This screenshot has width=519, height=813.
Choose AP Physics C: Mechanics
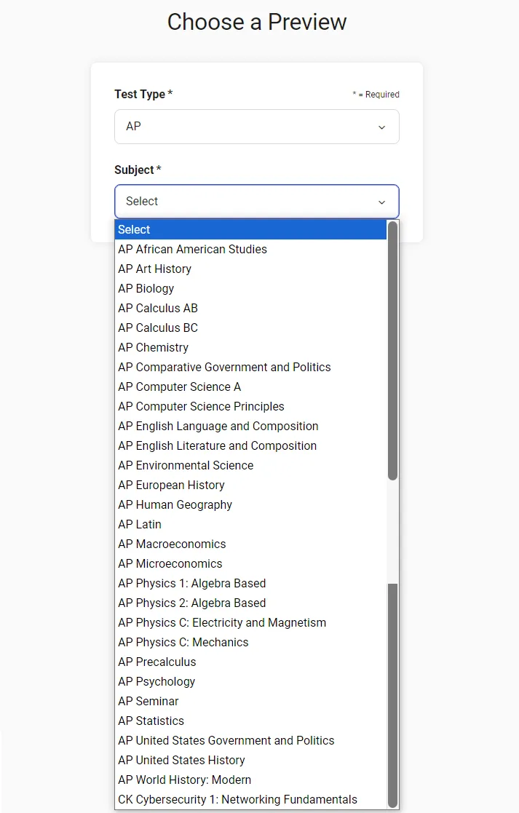click(183, 642)
